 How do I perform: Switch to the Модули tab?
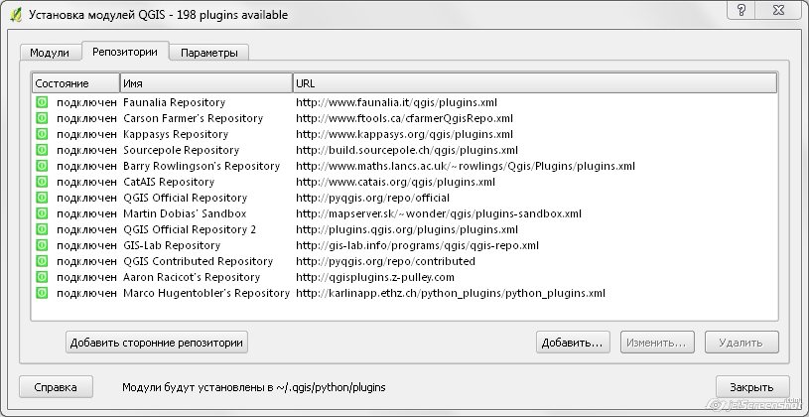pyautogui.click(x=50, y=53)
